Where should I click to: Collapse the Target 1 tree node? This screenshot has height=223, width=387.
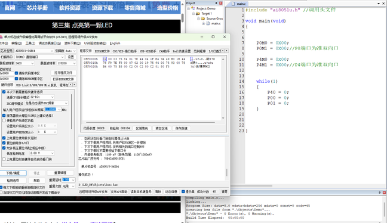point(193,14)
